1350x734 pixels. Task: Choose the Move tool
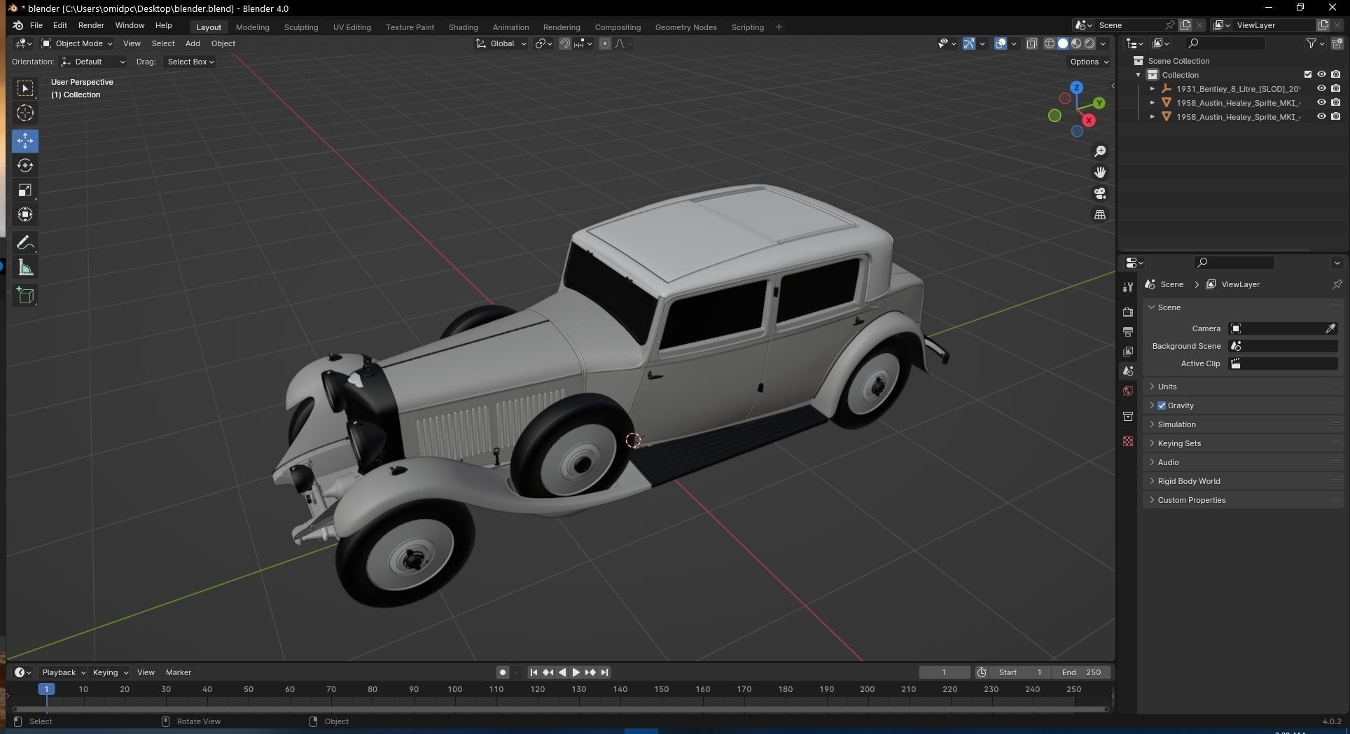click(x=25, y=141)
